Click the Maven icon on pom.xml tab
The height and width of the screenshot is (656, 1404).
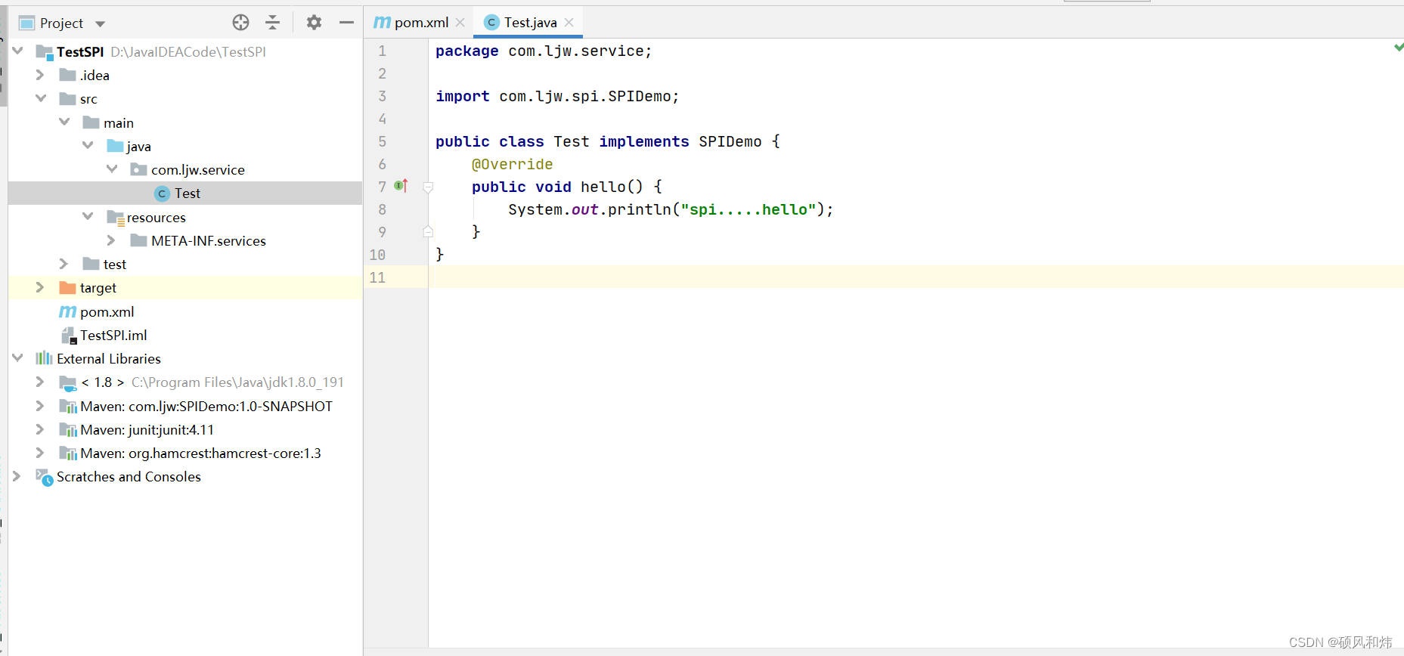383,23
